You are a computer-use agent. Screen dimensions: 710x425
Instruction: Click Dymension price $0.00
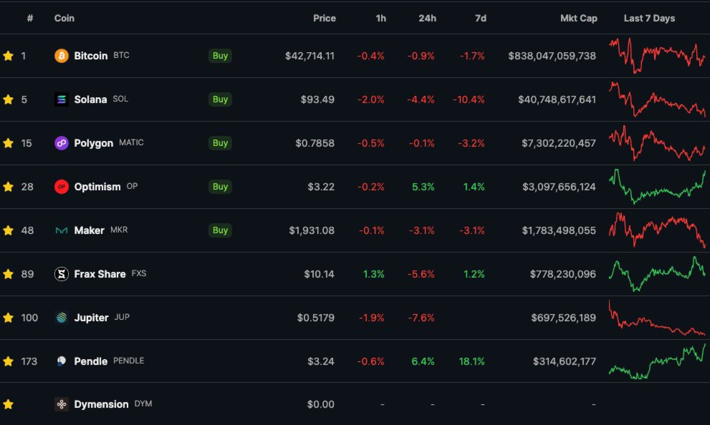click(321, 404)
